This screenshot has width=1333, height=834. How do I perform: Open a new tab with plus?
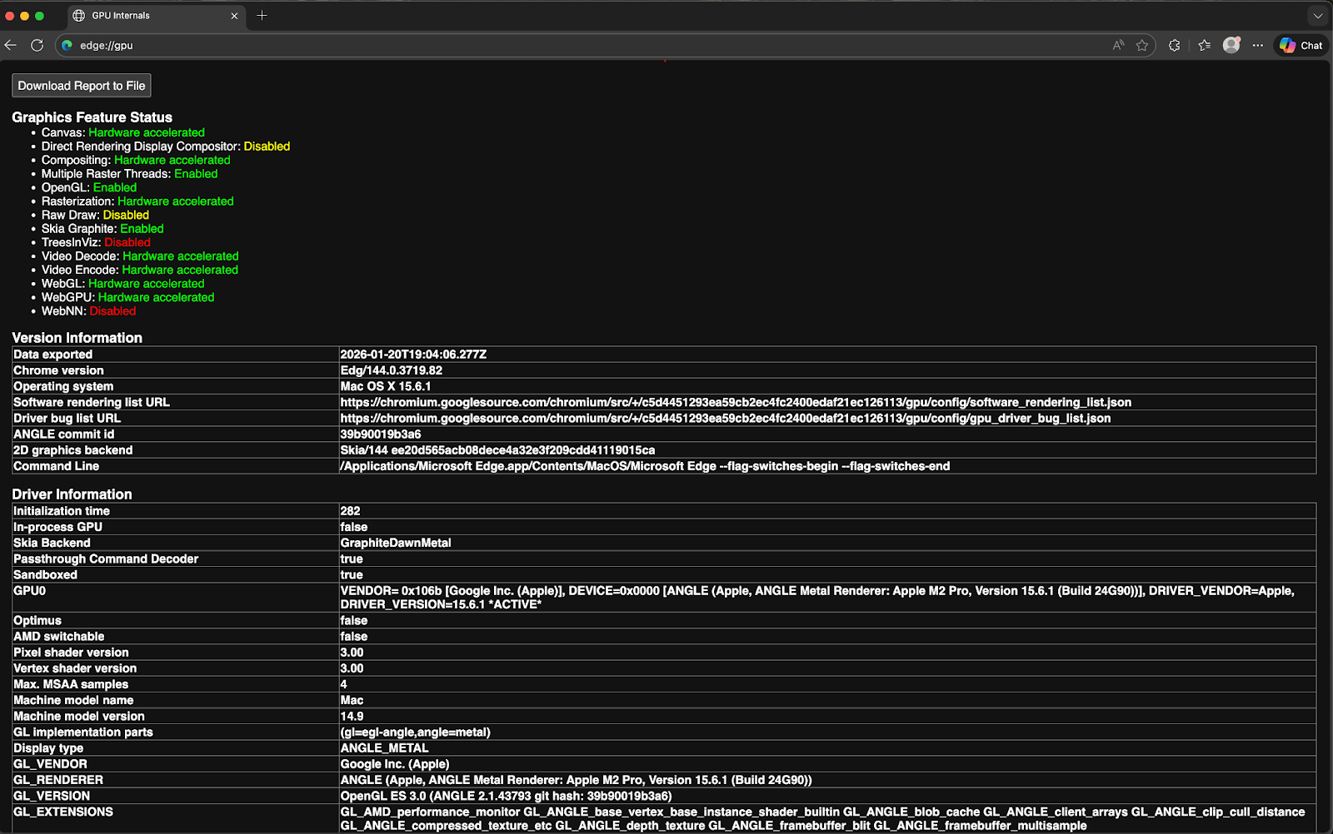click(262, 16)
